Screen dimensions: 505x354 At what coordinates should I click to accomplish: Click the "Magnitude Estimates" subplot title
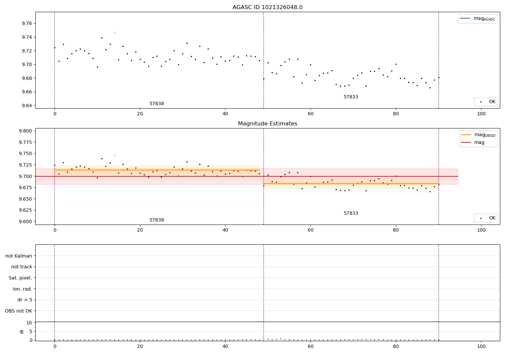coord(267,124)
